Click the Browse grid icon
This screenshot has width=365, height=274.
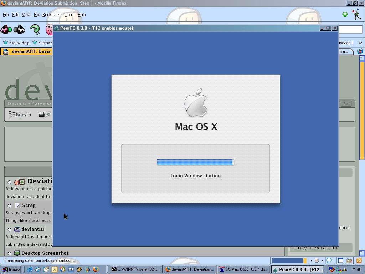[11, 115]
